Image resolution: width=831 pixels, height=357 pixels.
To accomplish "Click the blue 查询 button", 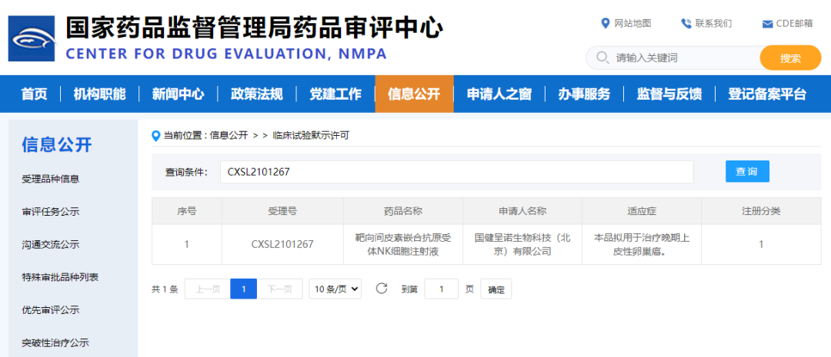I will tap(747, 171).
